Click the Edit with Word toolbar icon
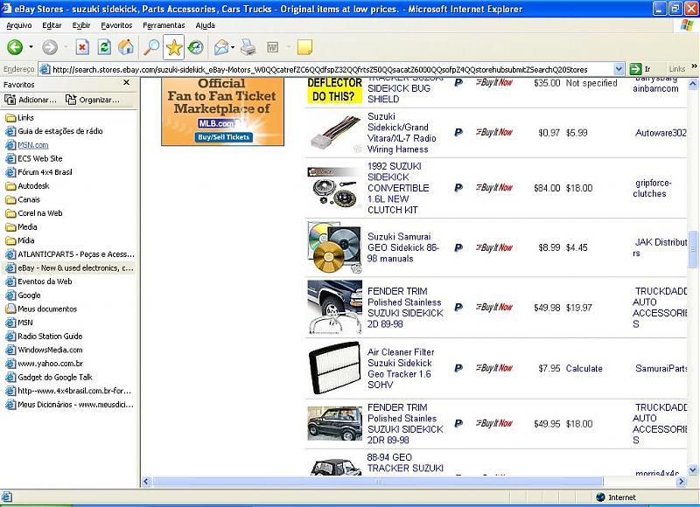 tap(272, 47)
